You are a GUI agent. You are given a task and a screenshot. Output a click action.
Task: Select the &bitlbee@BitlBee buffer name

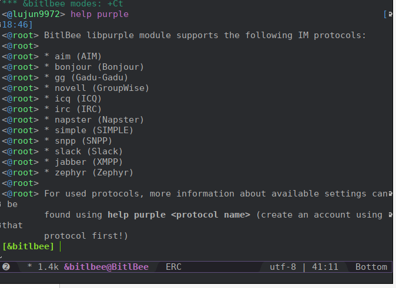point(106,267)
